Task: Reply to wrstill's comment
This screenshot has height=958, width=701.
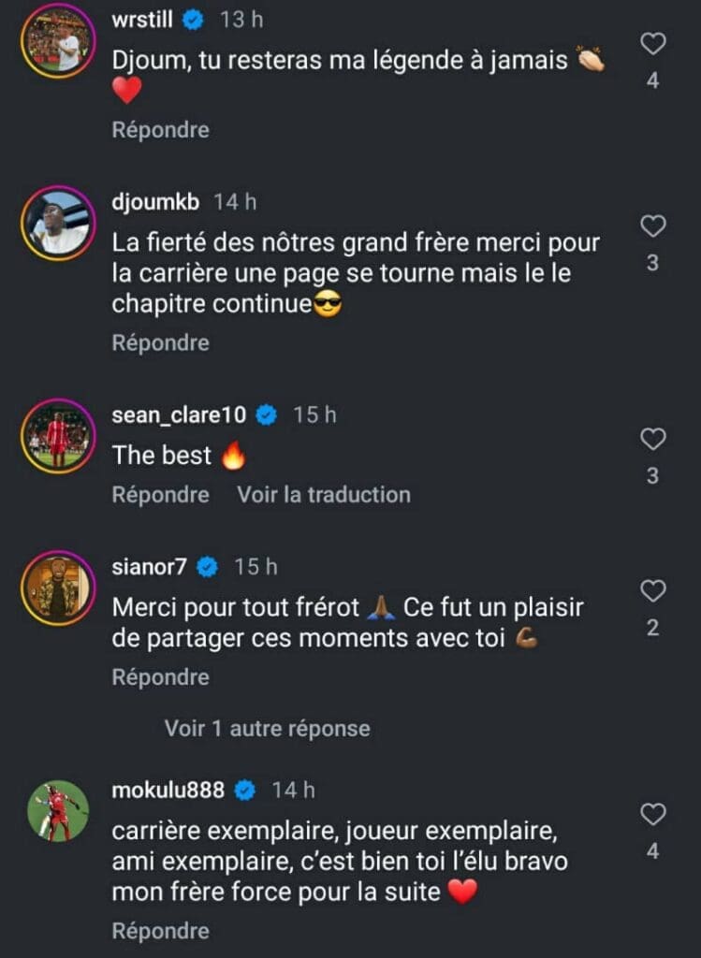Action: point(160,130)
